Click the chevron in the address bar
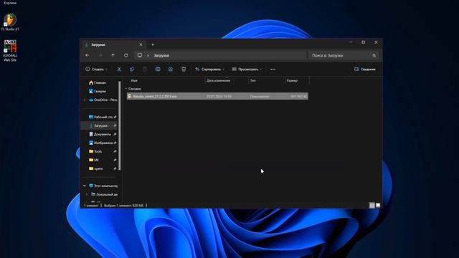This screenshot has width=459, height=258. click(x=148, y=55)
